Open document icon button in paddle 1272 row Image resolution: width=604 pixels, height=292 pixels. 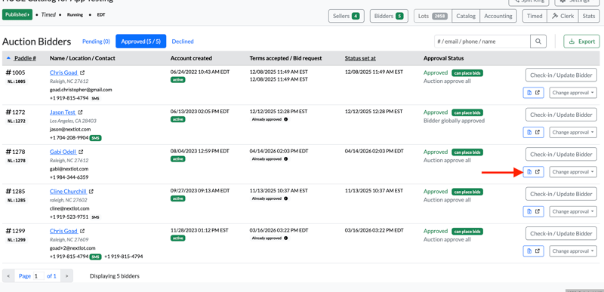point(533,132)
